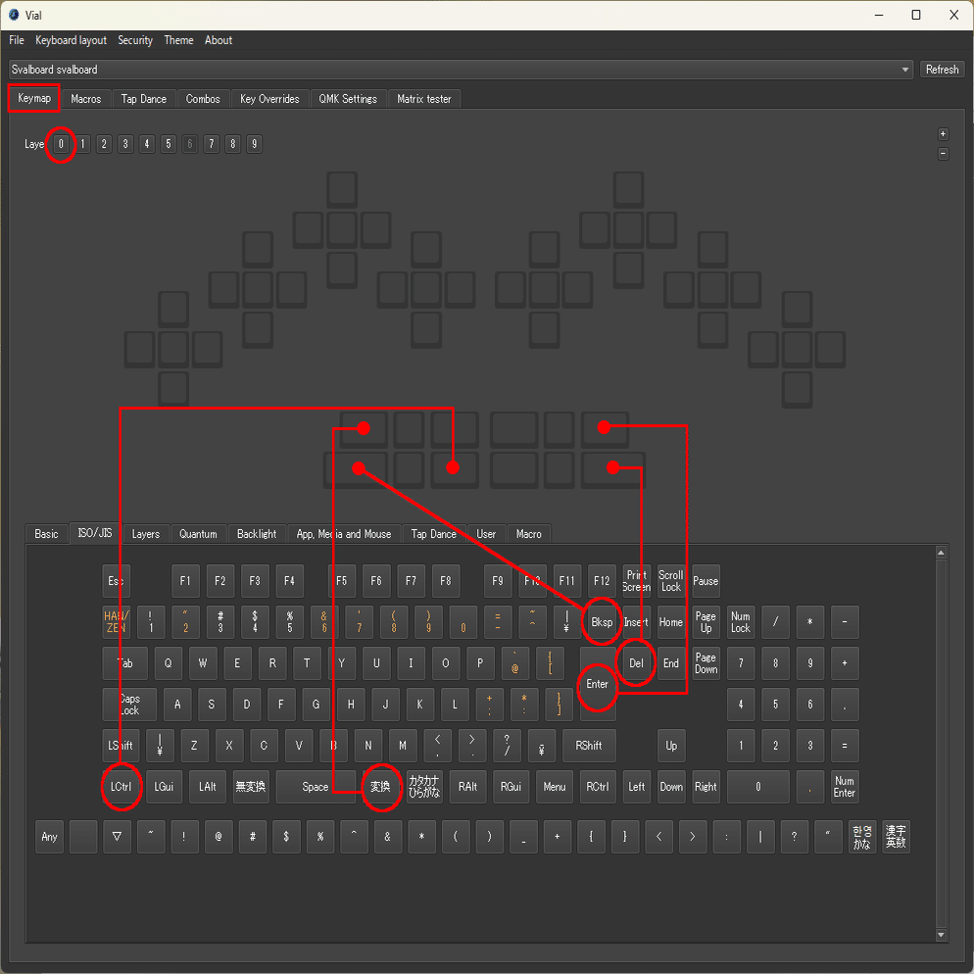Viewport: 974px width, 974px height.
Task: Open the Theme menu
Action: coord(178,40)
